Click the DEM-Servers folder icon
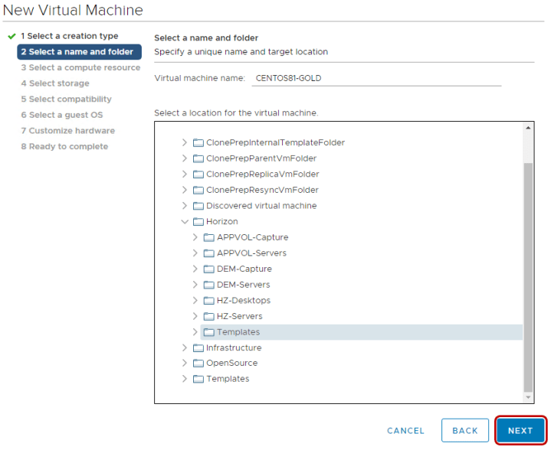Image resolution: width=551 pixels, height=450 pixels. [x=208, y=285]
